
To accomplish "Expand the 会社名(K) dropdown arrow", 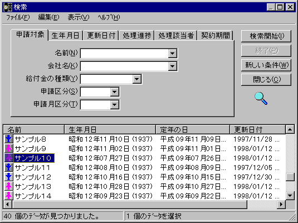I will coord(172,66).
